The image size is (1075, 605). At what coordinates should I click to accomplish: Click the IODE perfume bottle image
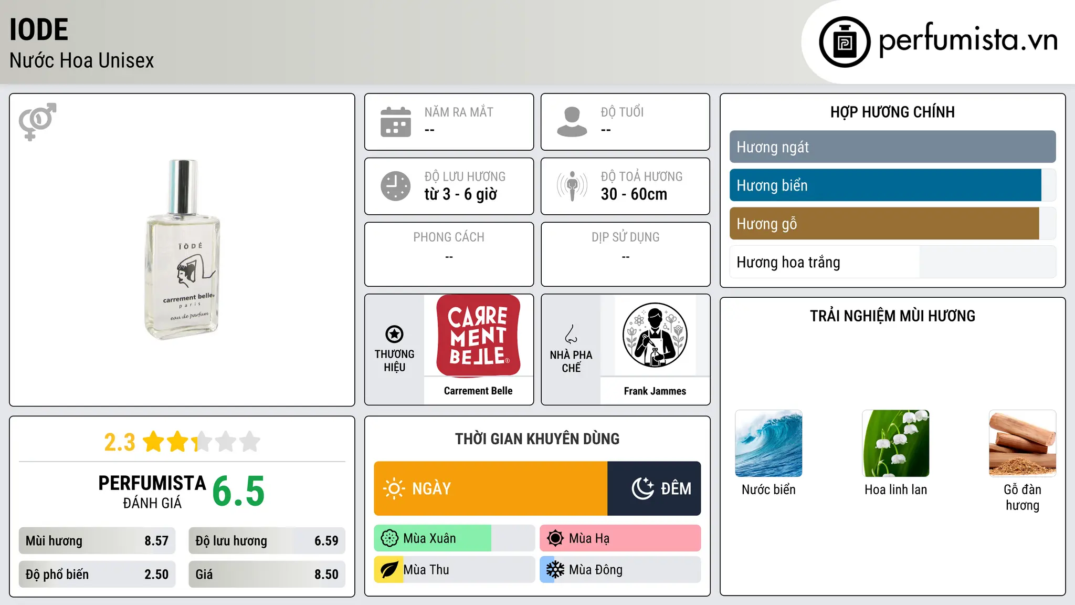click(x=182, y=249)
